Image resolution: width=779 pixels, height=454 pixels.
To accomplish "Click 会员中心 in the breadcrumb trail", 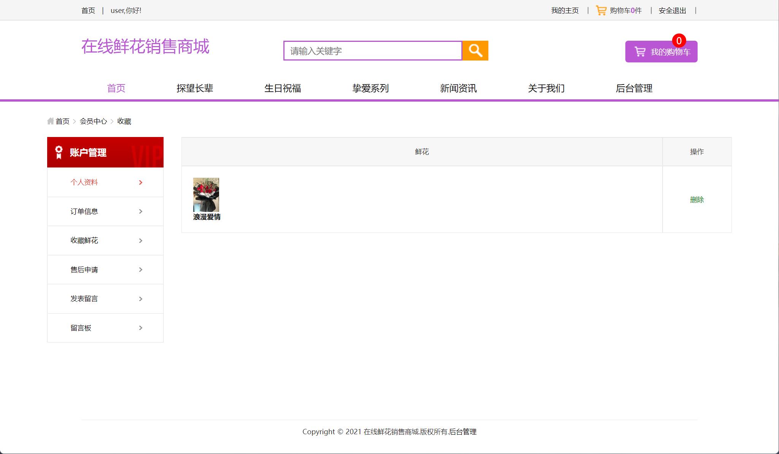I will tap(93, 121).
